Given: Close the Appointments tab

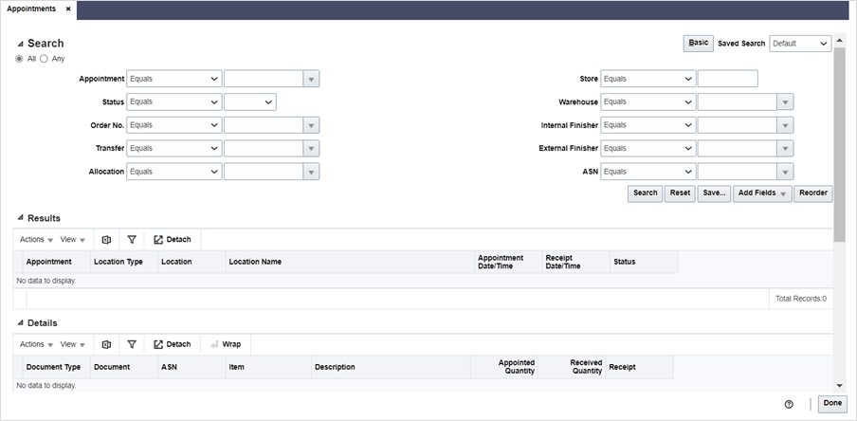Looking at the screenshot, I should coord(67,9).
